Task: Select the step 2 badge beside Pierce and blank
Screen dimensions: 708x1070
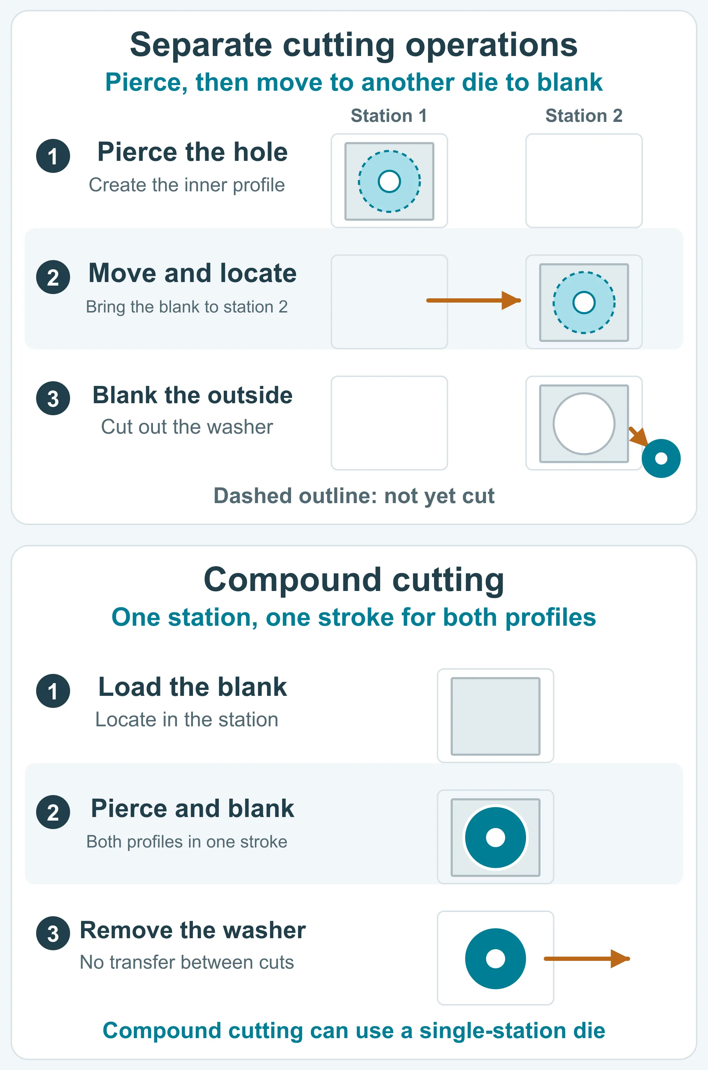Action: [53, 812]
